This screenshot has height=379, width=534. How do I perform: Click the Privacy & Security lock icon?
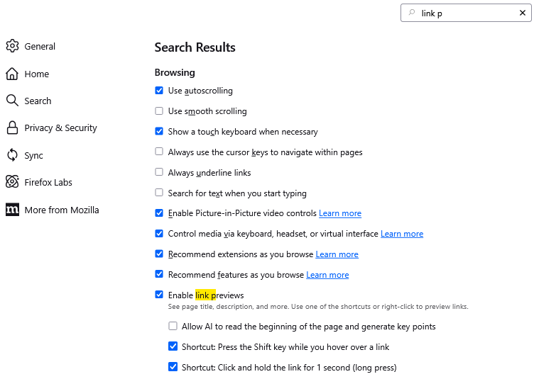[12, 128]
